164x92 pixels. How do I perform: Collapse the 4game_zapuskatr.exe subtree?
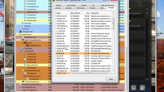[21, 40]
